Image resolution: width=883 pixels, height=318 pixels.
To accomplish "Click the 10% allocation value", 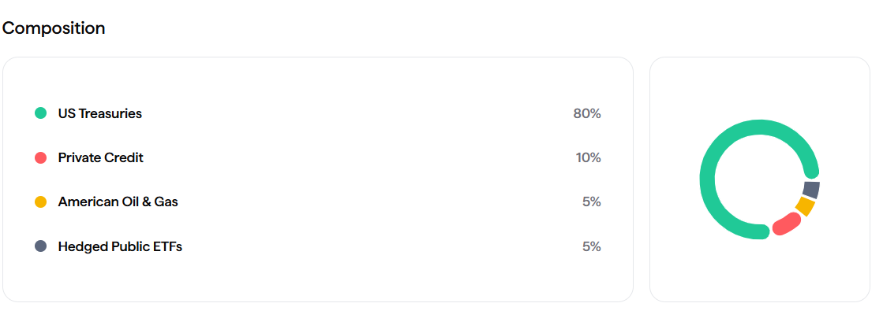I will coord(588,157).
